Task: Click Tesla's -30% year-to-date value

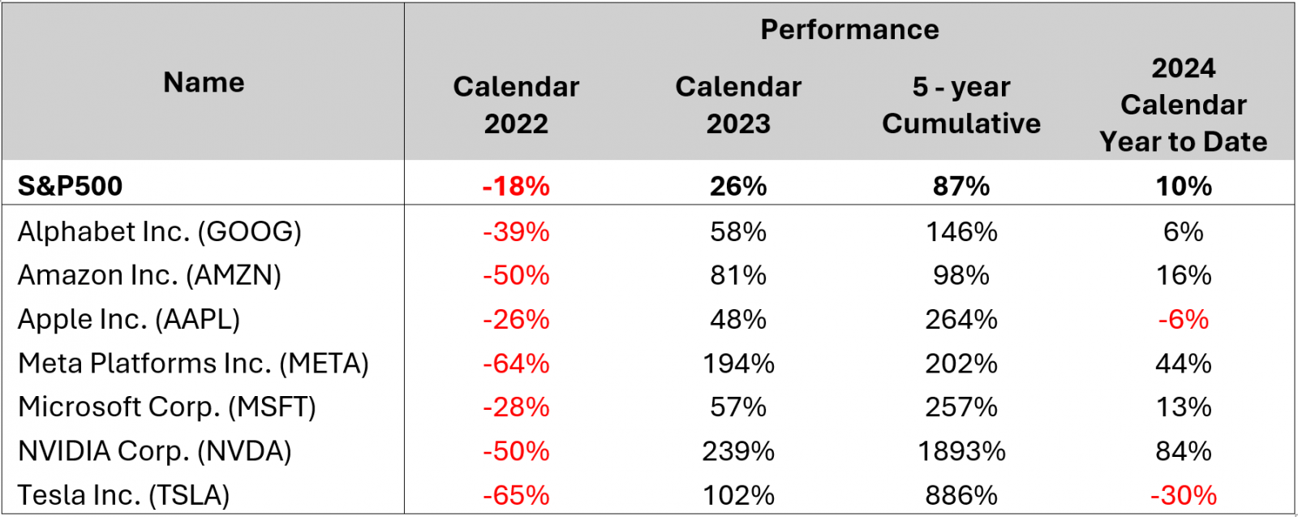Action: pos(1184,494)
